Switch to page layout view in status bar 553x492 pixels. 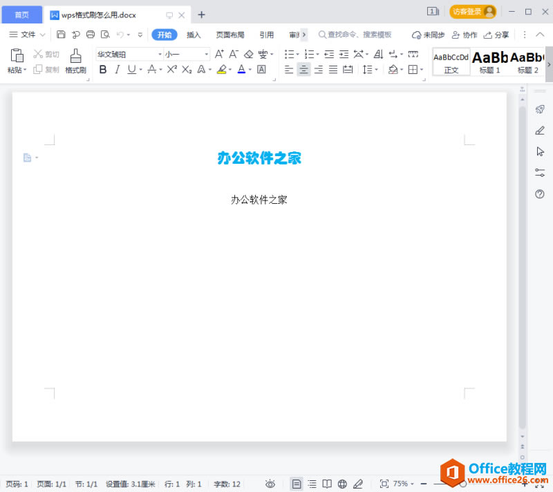pos(297,484)
